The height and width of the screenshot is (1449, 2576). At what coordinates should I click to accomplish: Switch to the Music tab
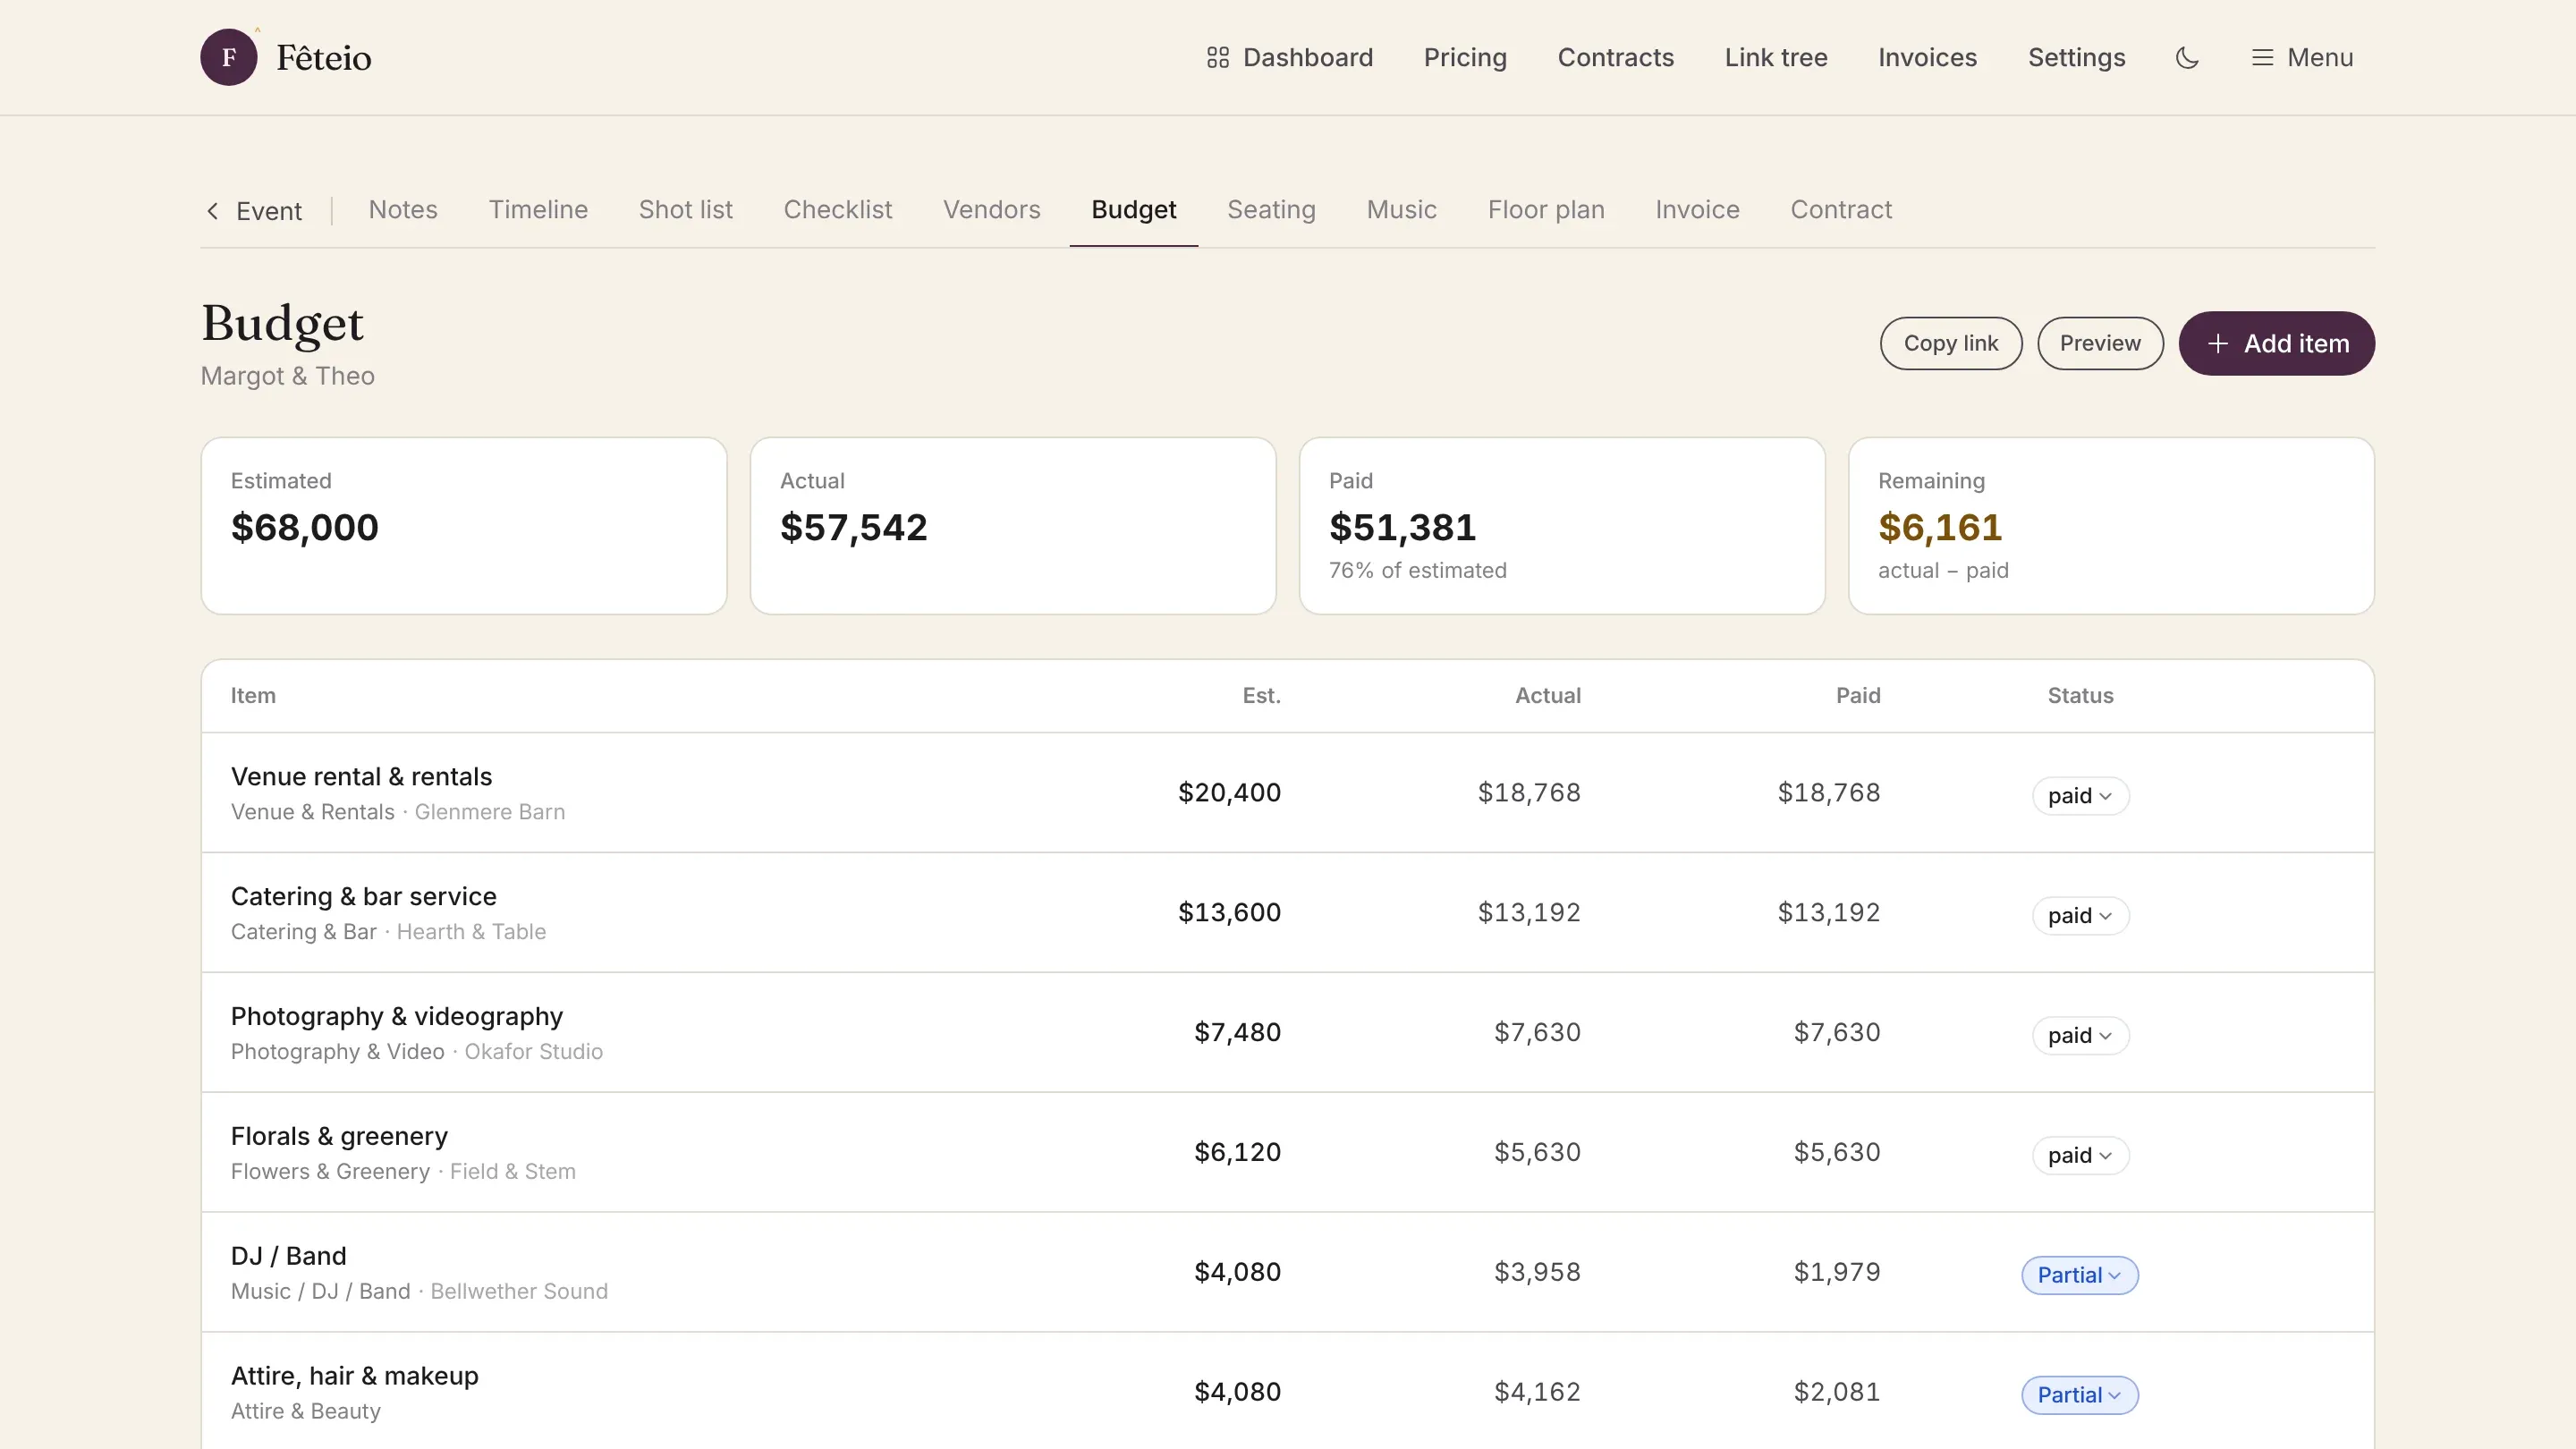pos(1401,210)
